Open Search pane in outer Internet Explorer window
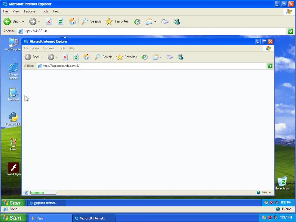Image resolution: width=296 pixels, height=222 pixels. pyautogui.click(x=91, y=21)
